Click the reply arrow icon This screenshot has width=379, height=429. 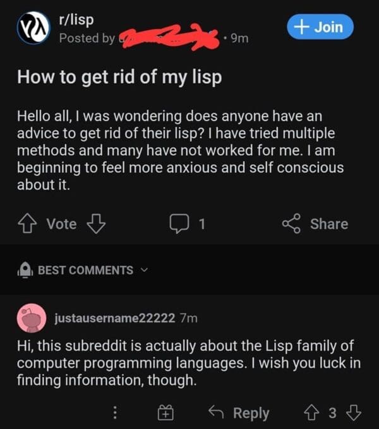pos(216,412)
